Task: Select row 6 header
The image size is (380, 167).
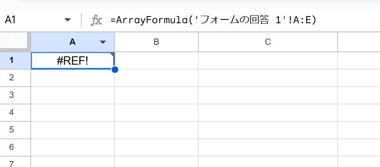Action: (x=11, y=147)
